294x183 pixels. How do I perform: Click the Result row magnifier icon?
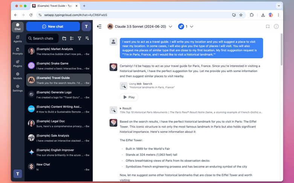[x=113, y=110]
